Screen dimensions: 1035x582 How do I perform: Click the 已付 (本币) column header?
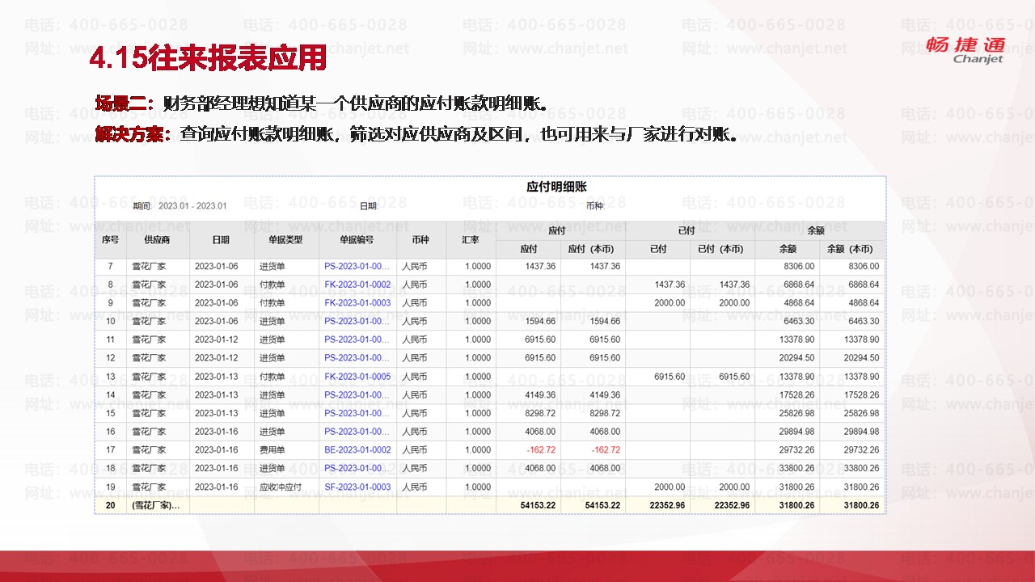[722, 249]
